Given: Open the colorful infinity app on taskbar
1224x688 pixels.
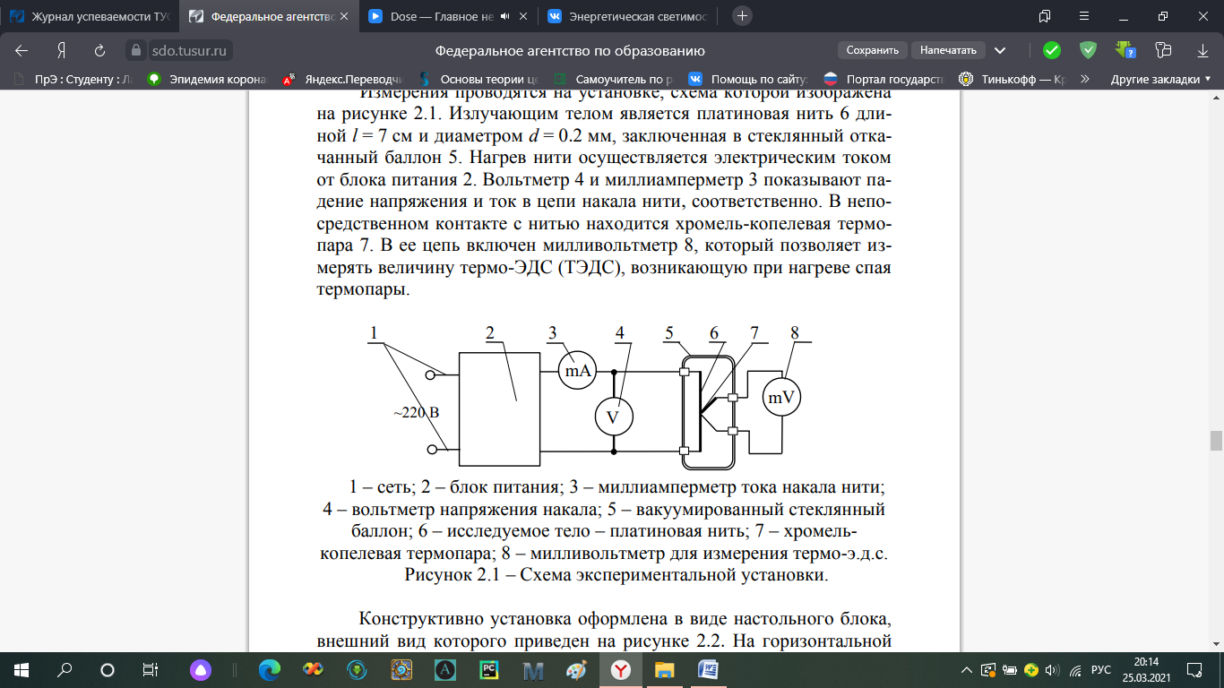Looking at the screenshot, I should click(313, 669).
